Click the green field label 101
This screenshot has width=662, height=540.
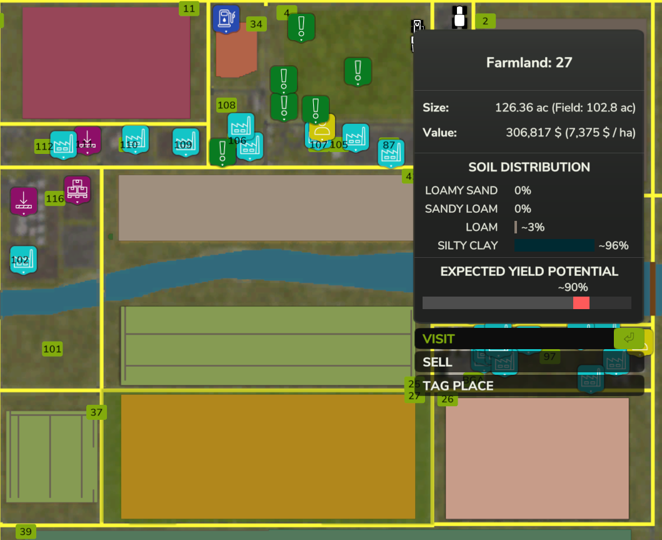pyautogui.click(x=53, y=349)
